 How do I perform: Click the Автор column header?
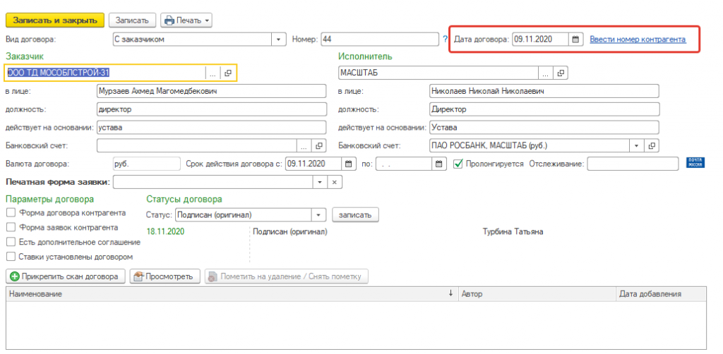click(537, 293)
